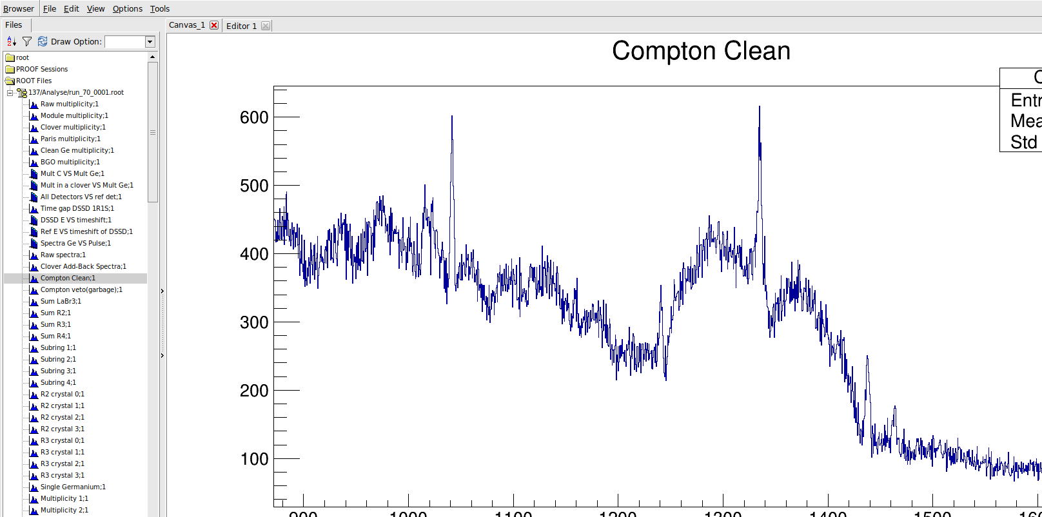Switch to the Editor 1 tab
The image size is (1042, 517).
[241, 26]
